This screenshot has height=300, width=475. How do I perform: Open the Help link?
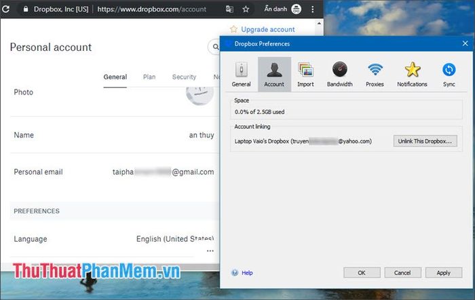pos(247,273)
